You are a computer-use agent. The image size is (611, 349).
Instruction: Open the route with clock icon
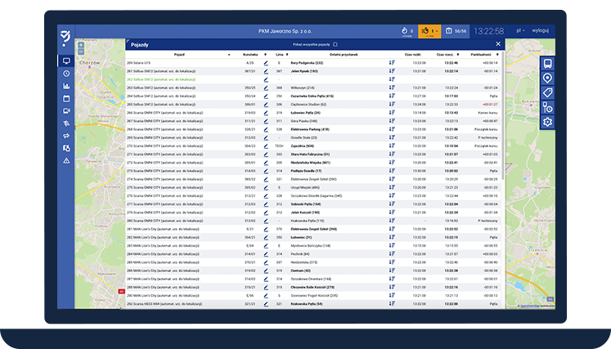(x=547, y=108)
